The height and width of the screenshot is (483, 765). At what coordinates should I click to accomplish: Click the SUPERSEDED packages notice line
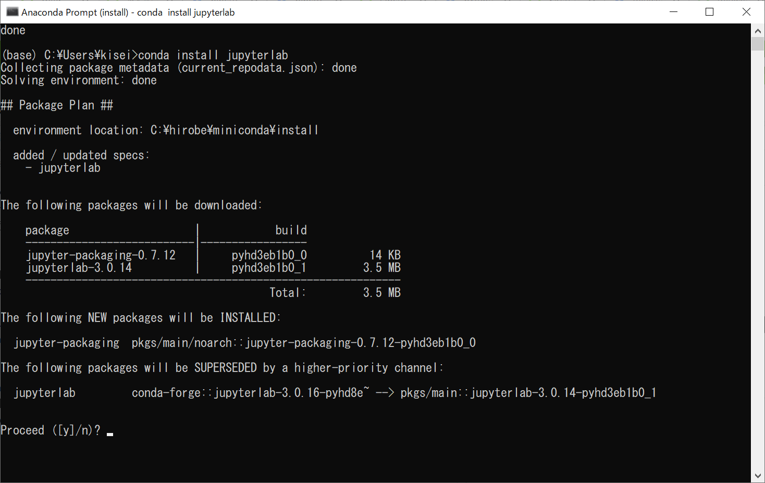click(x=222, y=367)
